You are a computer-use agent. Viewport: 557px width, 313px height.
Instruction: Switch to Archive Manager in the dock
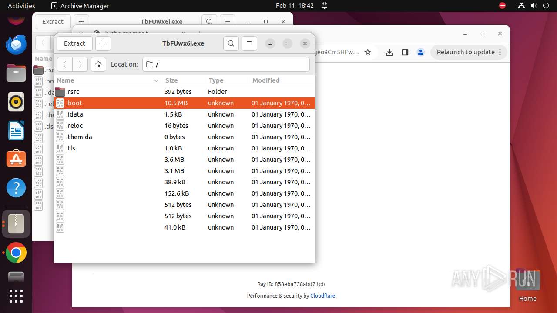16,224
